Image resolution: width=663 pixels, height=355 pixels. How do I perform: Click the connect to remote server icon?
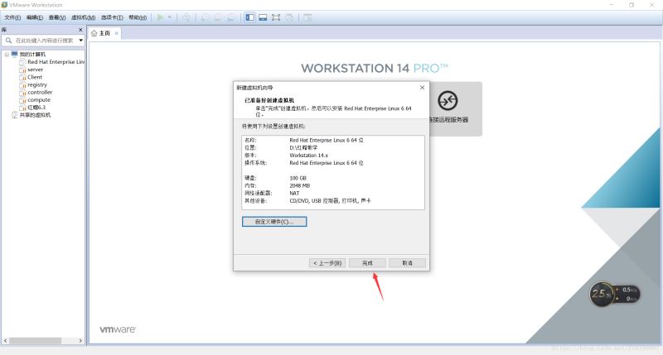(x=448, y=100)
